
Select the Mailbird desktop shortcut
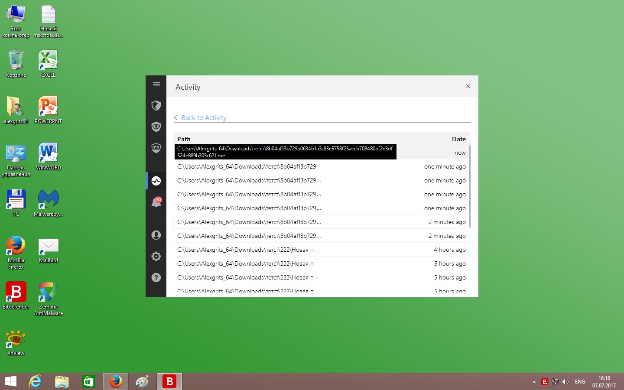click(48, 250)
